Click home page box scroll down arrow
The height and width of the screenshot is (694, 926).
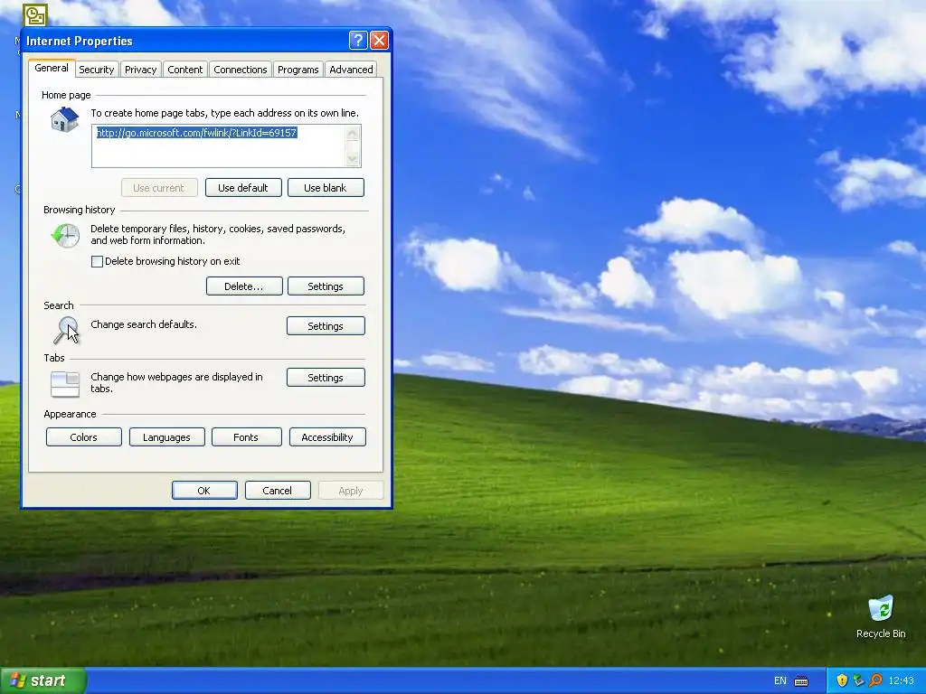point(353,159)
